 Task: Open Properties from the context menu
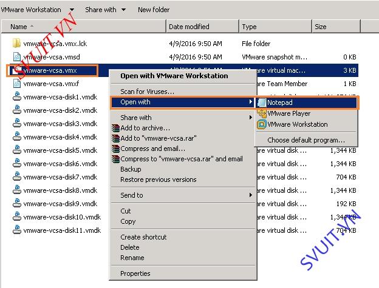click(x=135, y=273)
